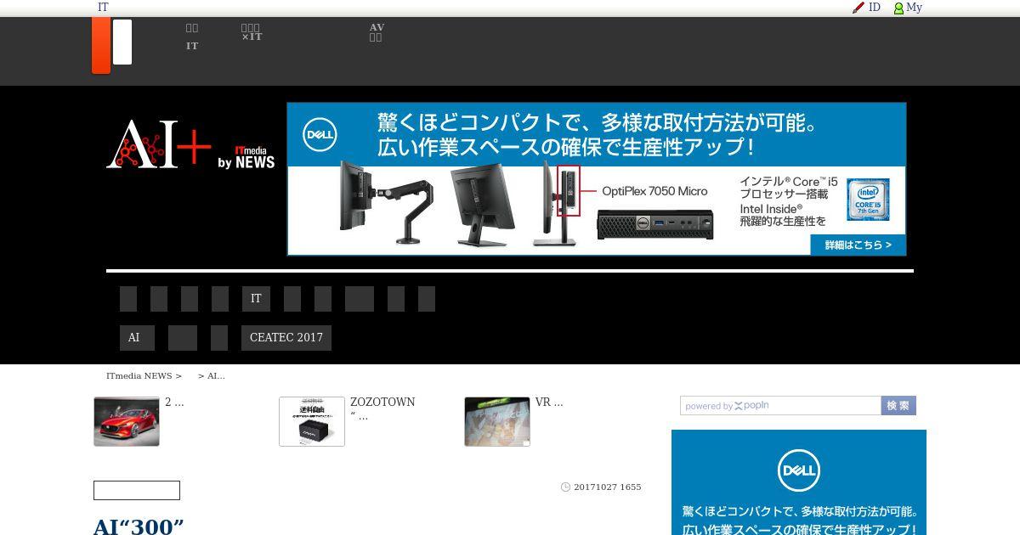The width and height of the screenshot is (1020, 535).
Task: Click the 20171027 1655 timestamp
Action: [608, 487]
